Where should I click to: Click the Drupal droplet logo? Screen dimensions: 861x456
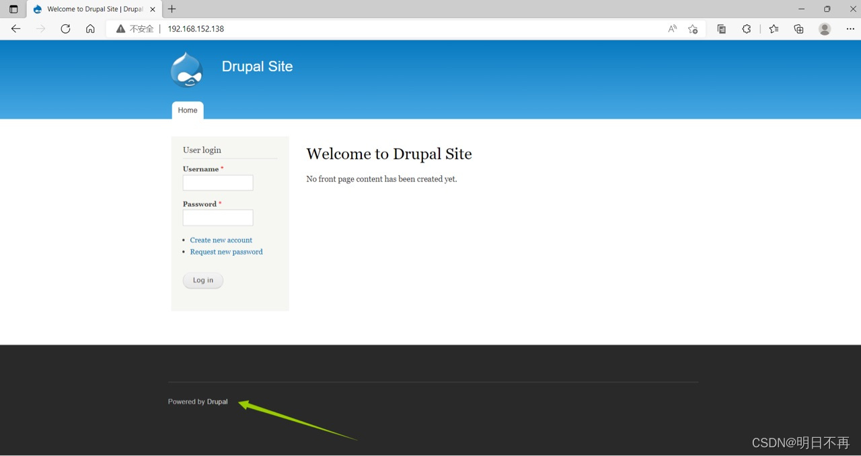(187, 70)
